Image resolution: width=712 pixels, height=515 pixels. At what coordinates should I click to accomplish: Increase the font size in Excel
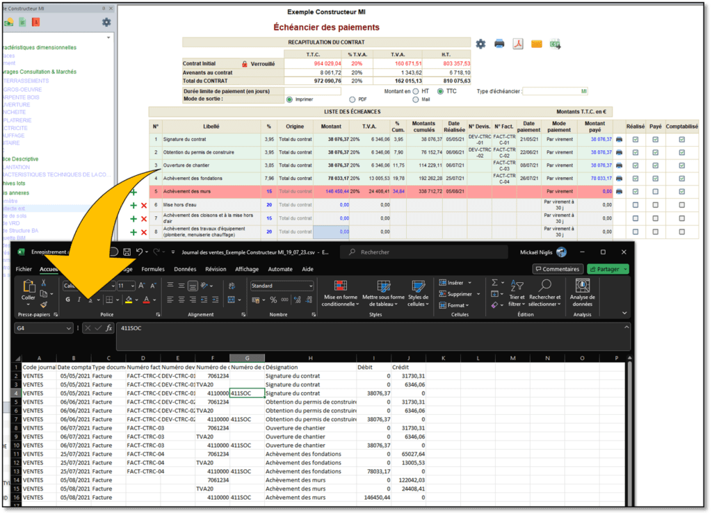(142, 286)
